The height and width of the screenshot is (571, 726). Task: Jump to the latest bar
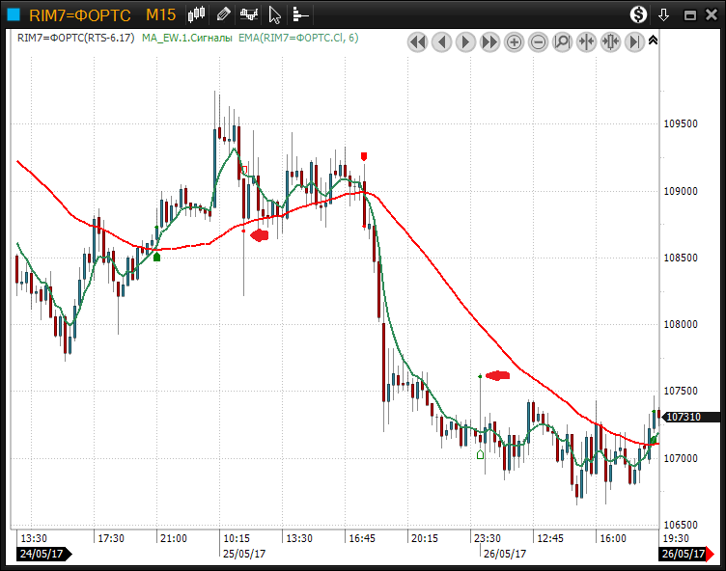pyautogui.click(x=634, y=41)
